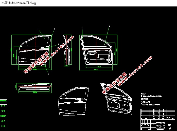177x131 pixels.
Task: Select callout number 4 label
Action: [38, 29]
